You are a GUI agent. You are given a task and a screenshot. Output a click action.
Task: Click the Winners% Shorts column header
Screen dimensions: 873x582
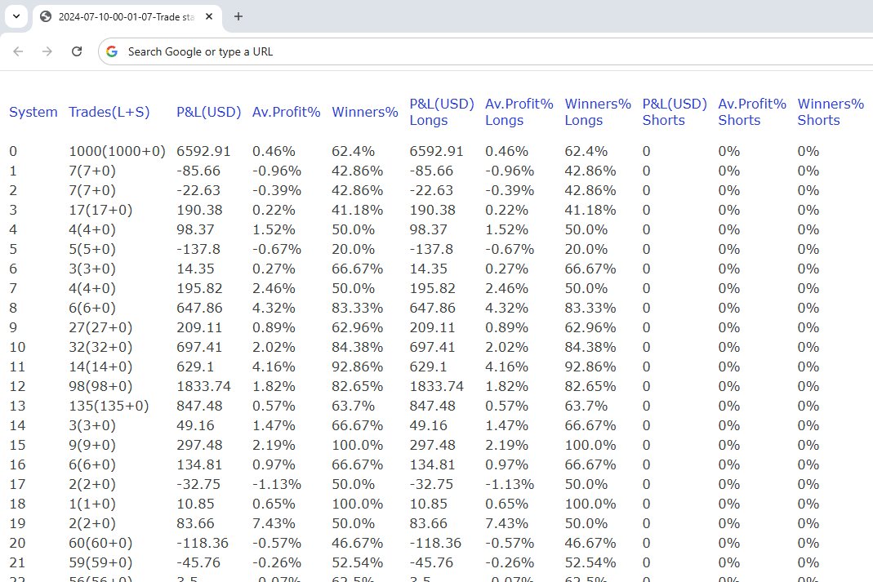(x=830, y=112)
